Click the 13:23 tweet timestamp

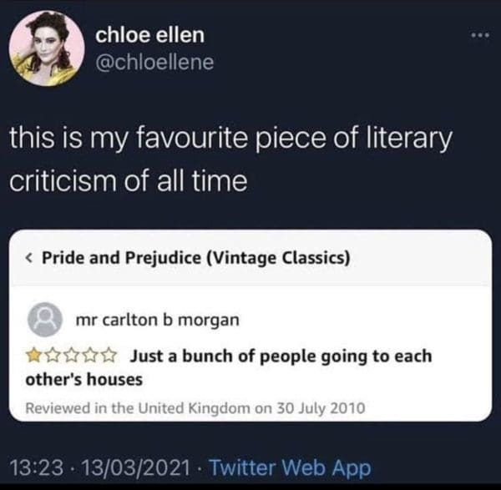click(37, 467)
